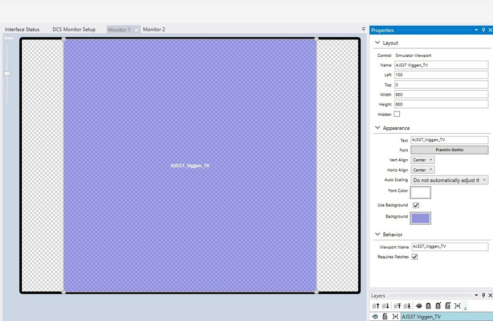Open the Vert Align dropdown
This screenshot has height=321, width=493.
pyautogui.click(x=423, y=160)
